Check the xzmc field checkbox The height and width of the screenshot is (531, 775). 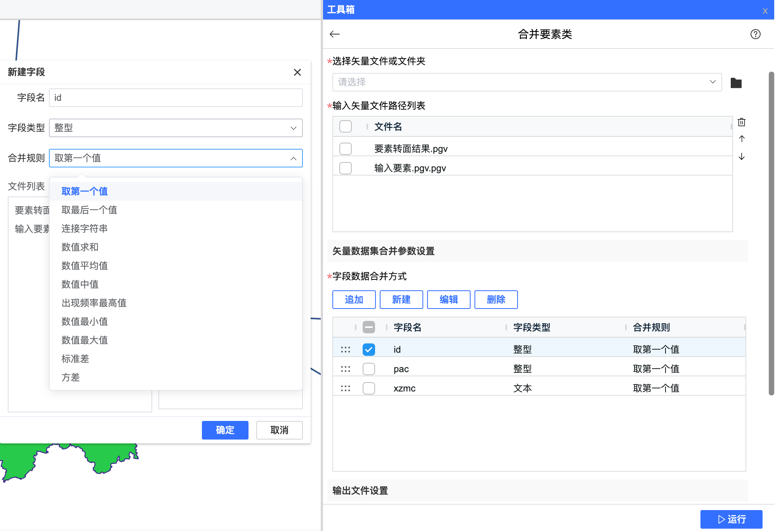coord(369,388)
